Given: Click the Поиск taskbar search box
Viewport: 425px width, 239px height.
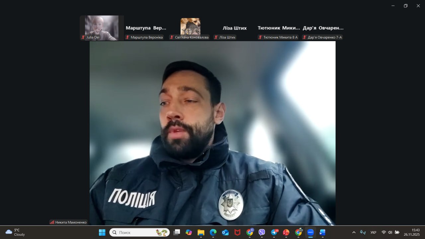Looking at the screenshot, I should pyautogui.click(x=139, y=232).
